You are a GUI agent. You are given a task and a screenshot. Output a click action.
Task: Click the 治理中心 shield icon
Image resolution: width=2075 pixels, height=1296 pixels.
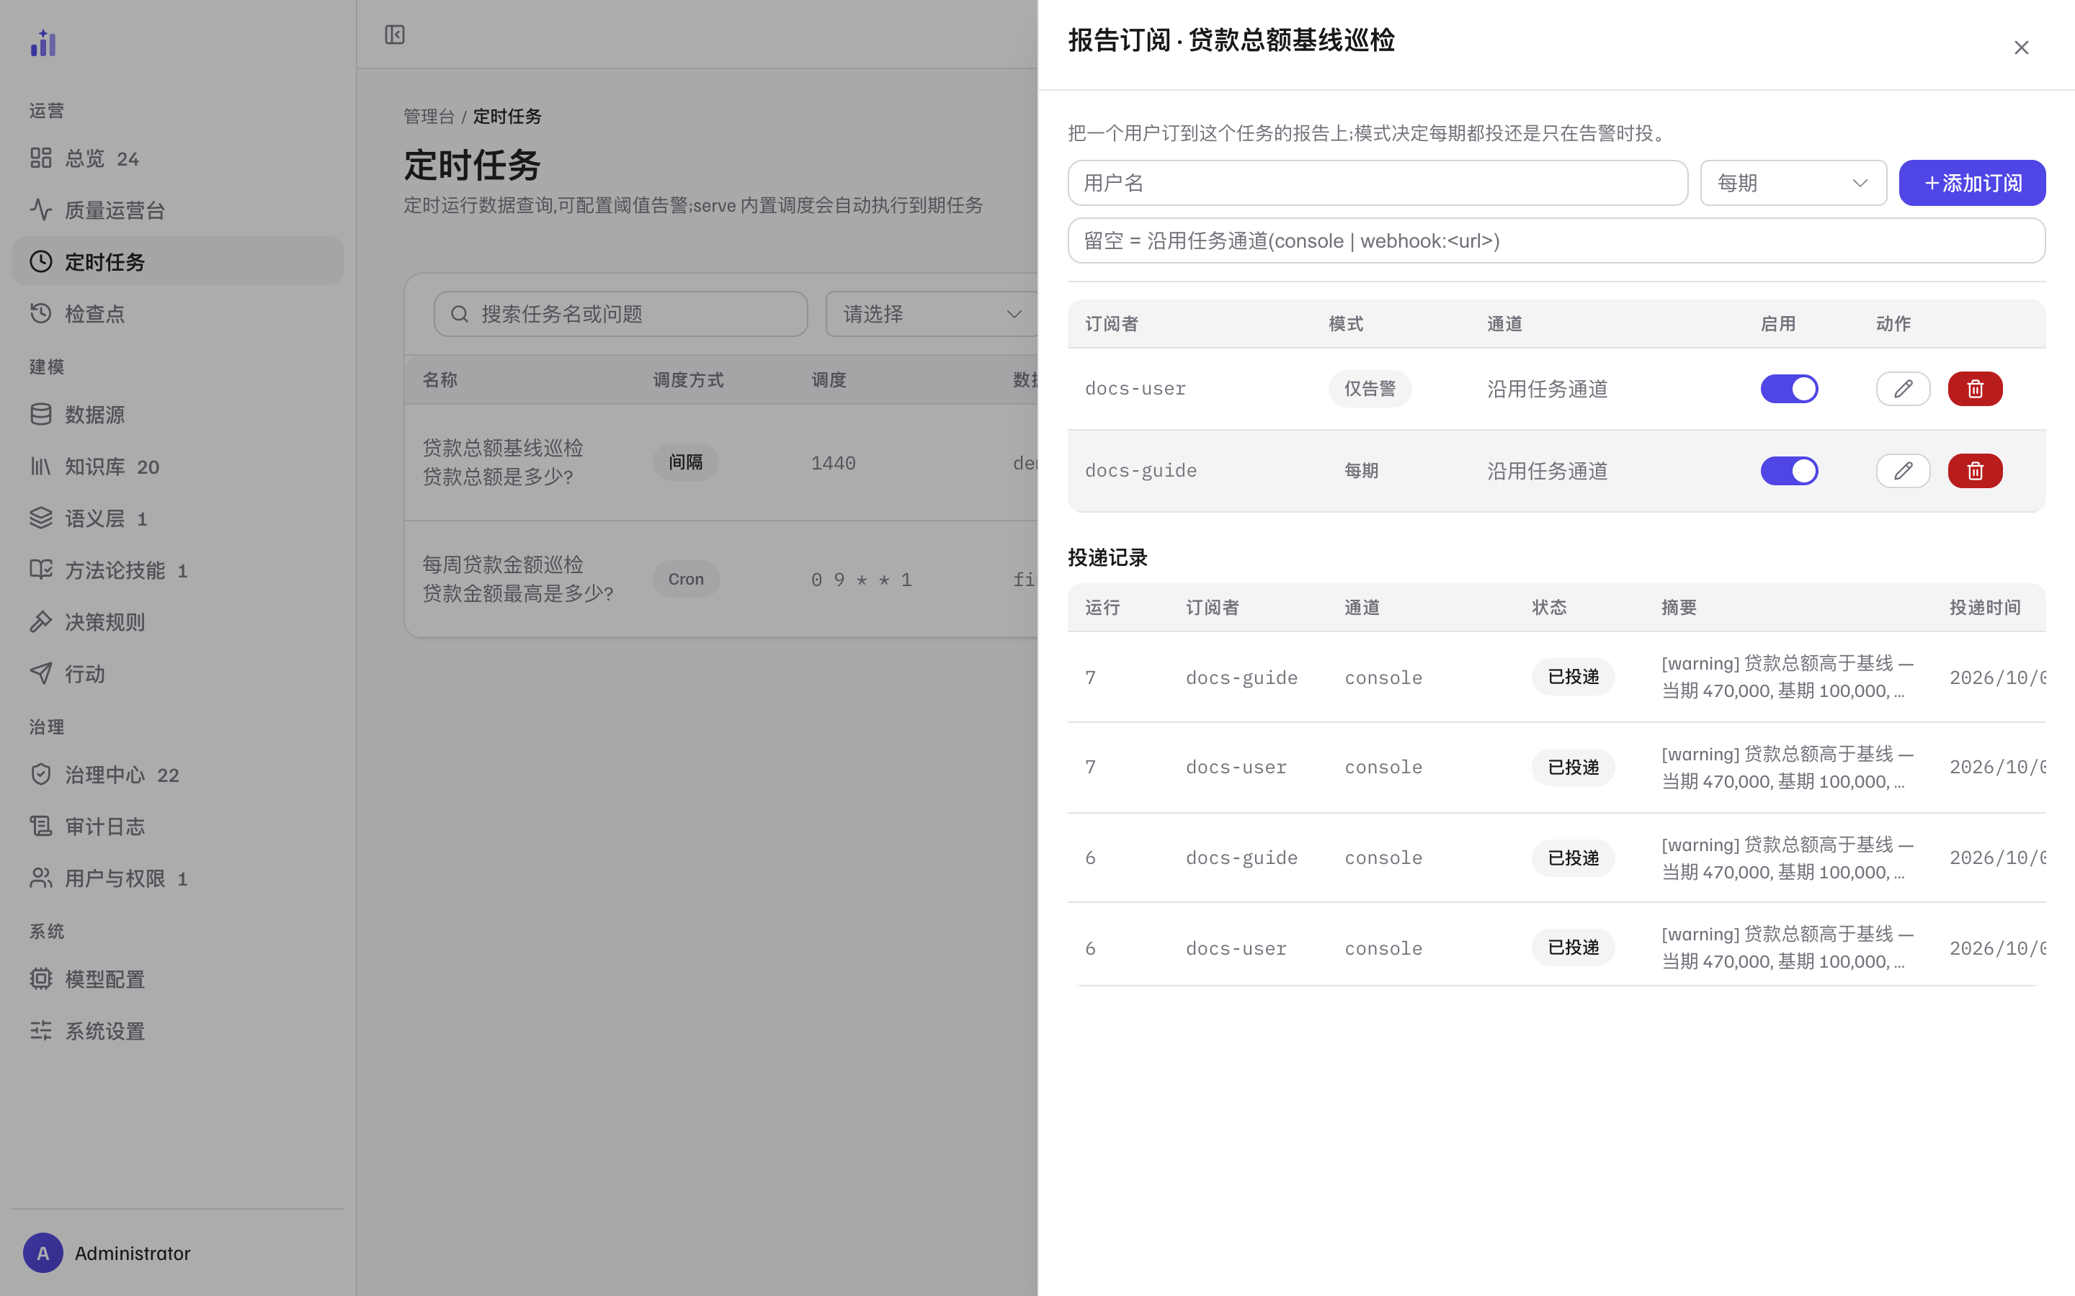[41, 775]
